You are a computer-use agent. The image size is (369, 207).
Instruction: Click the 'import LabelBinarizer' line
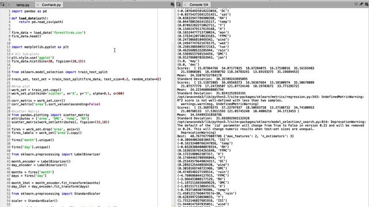tap(56, 154)
